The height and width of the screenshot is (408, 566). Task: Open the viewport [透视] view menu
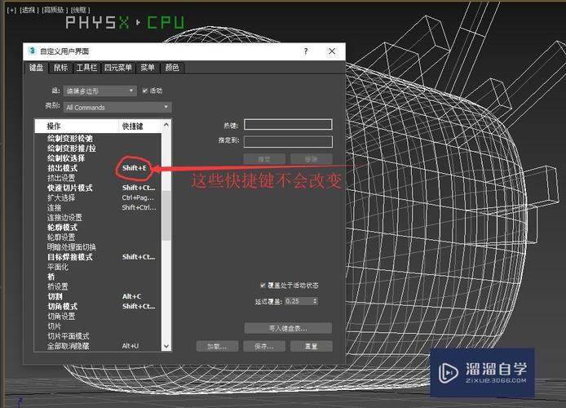pos(29,10)
